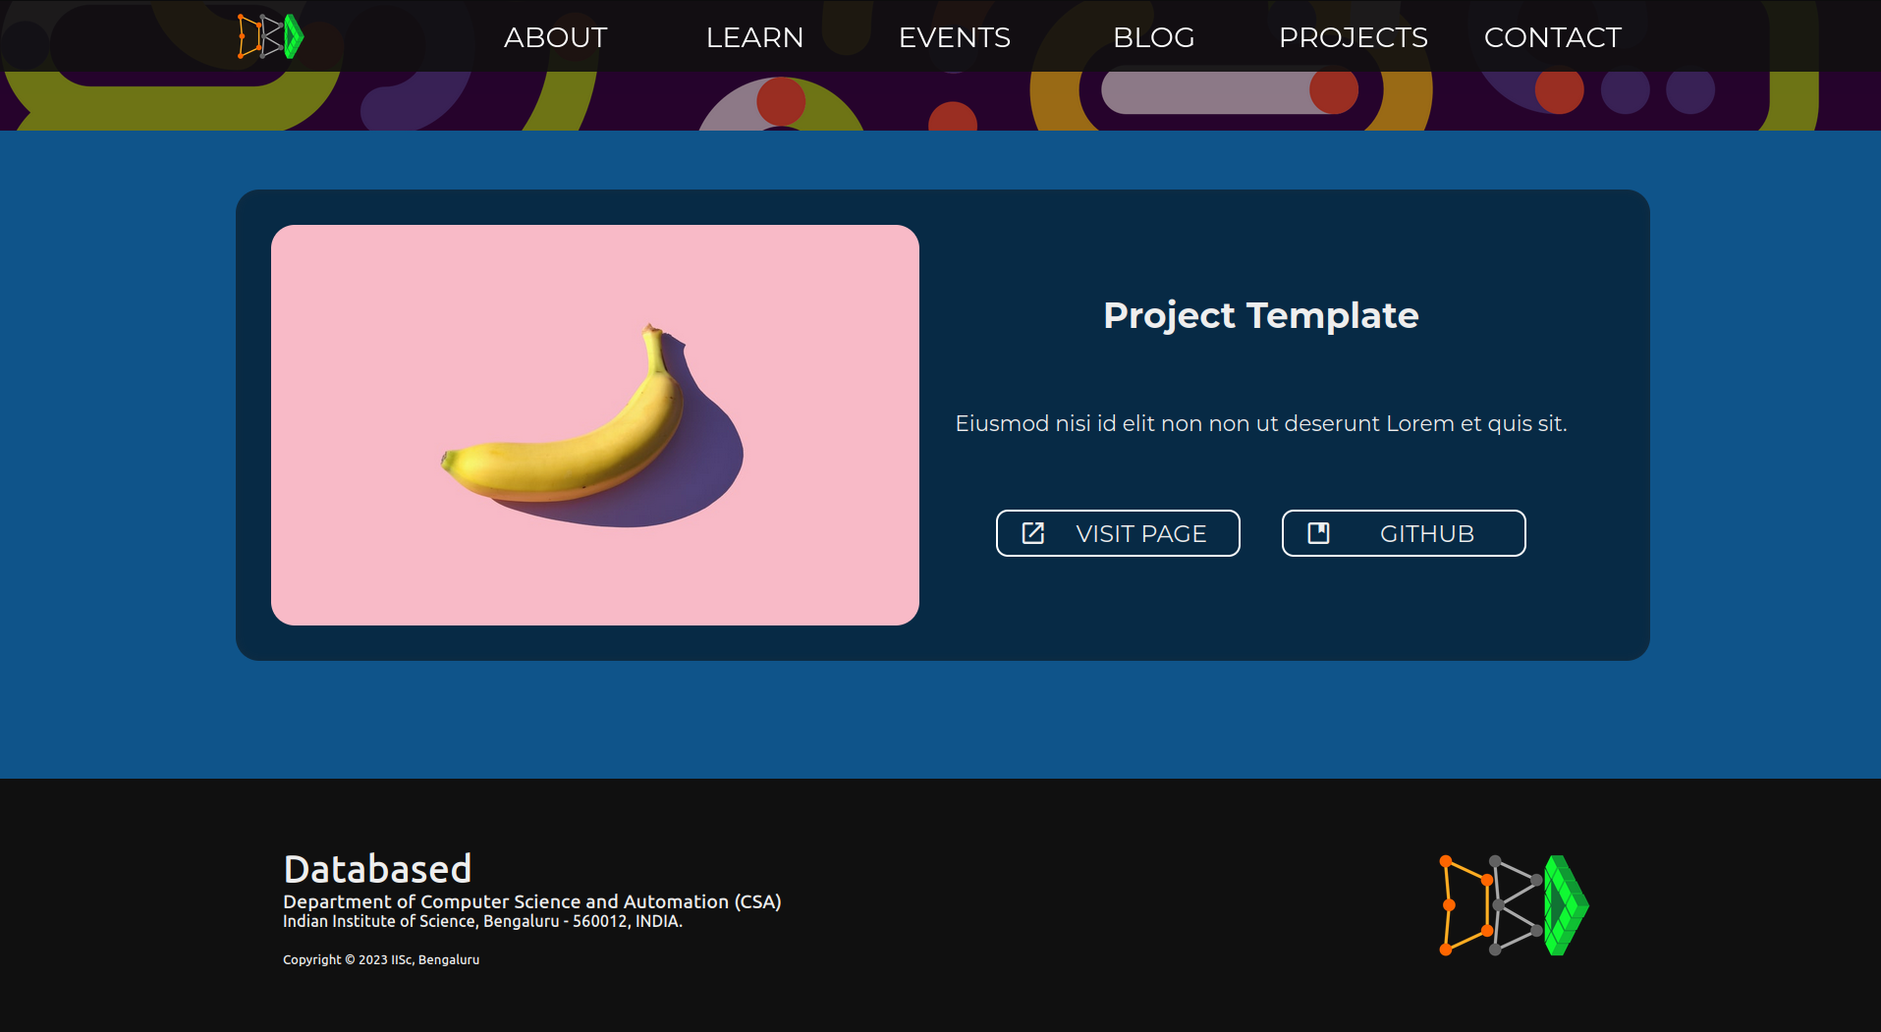
Task: Open the CONTACT page
Action: (x=1552, y=37)
